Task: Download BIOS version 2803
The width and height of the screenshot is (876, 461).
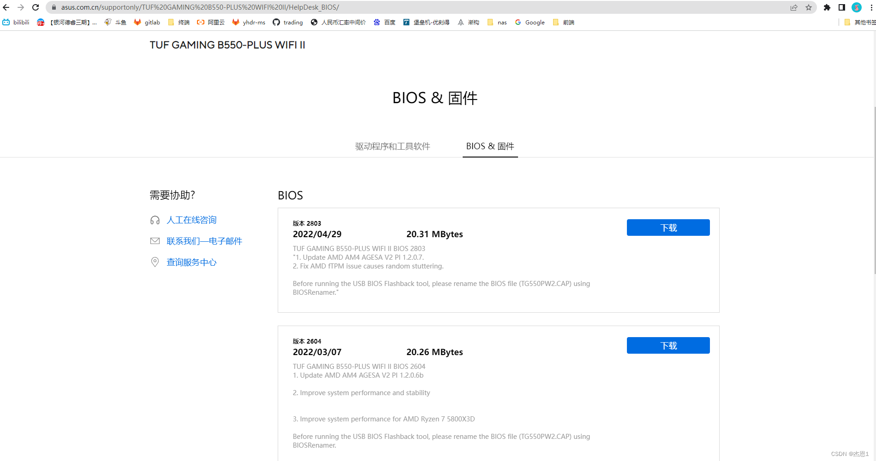Action: pyautogui.click(x=668, y=228)
